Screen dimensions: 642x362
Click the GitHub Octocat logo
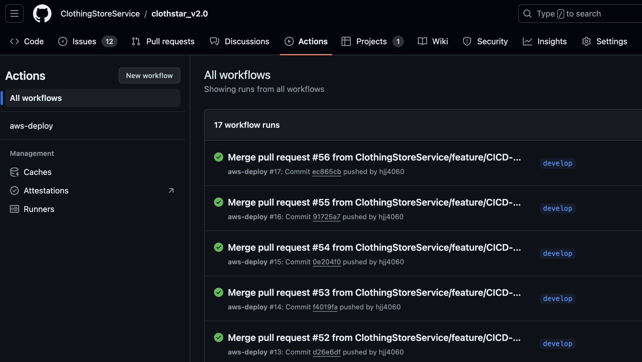pyautogui.click(x=42, y=14)
